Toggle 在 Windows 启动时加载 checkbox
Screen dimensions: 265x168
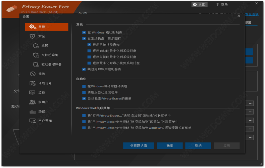point(84,33)
